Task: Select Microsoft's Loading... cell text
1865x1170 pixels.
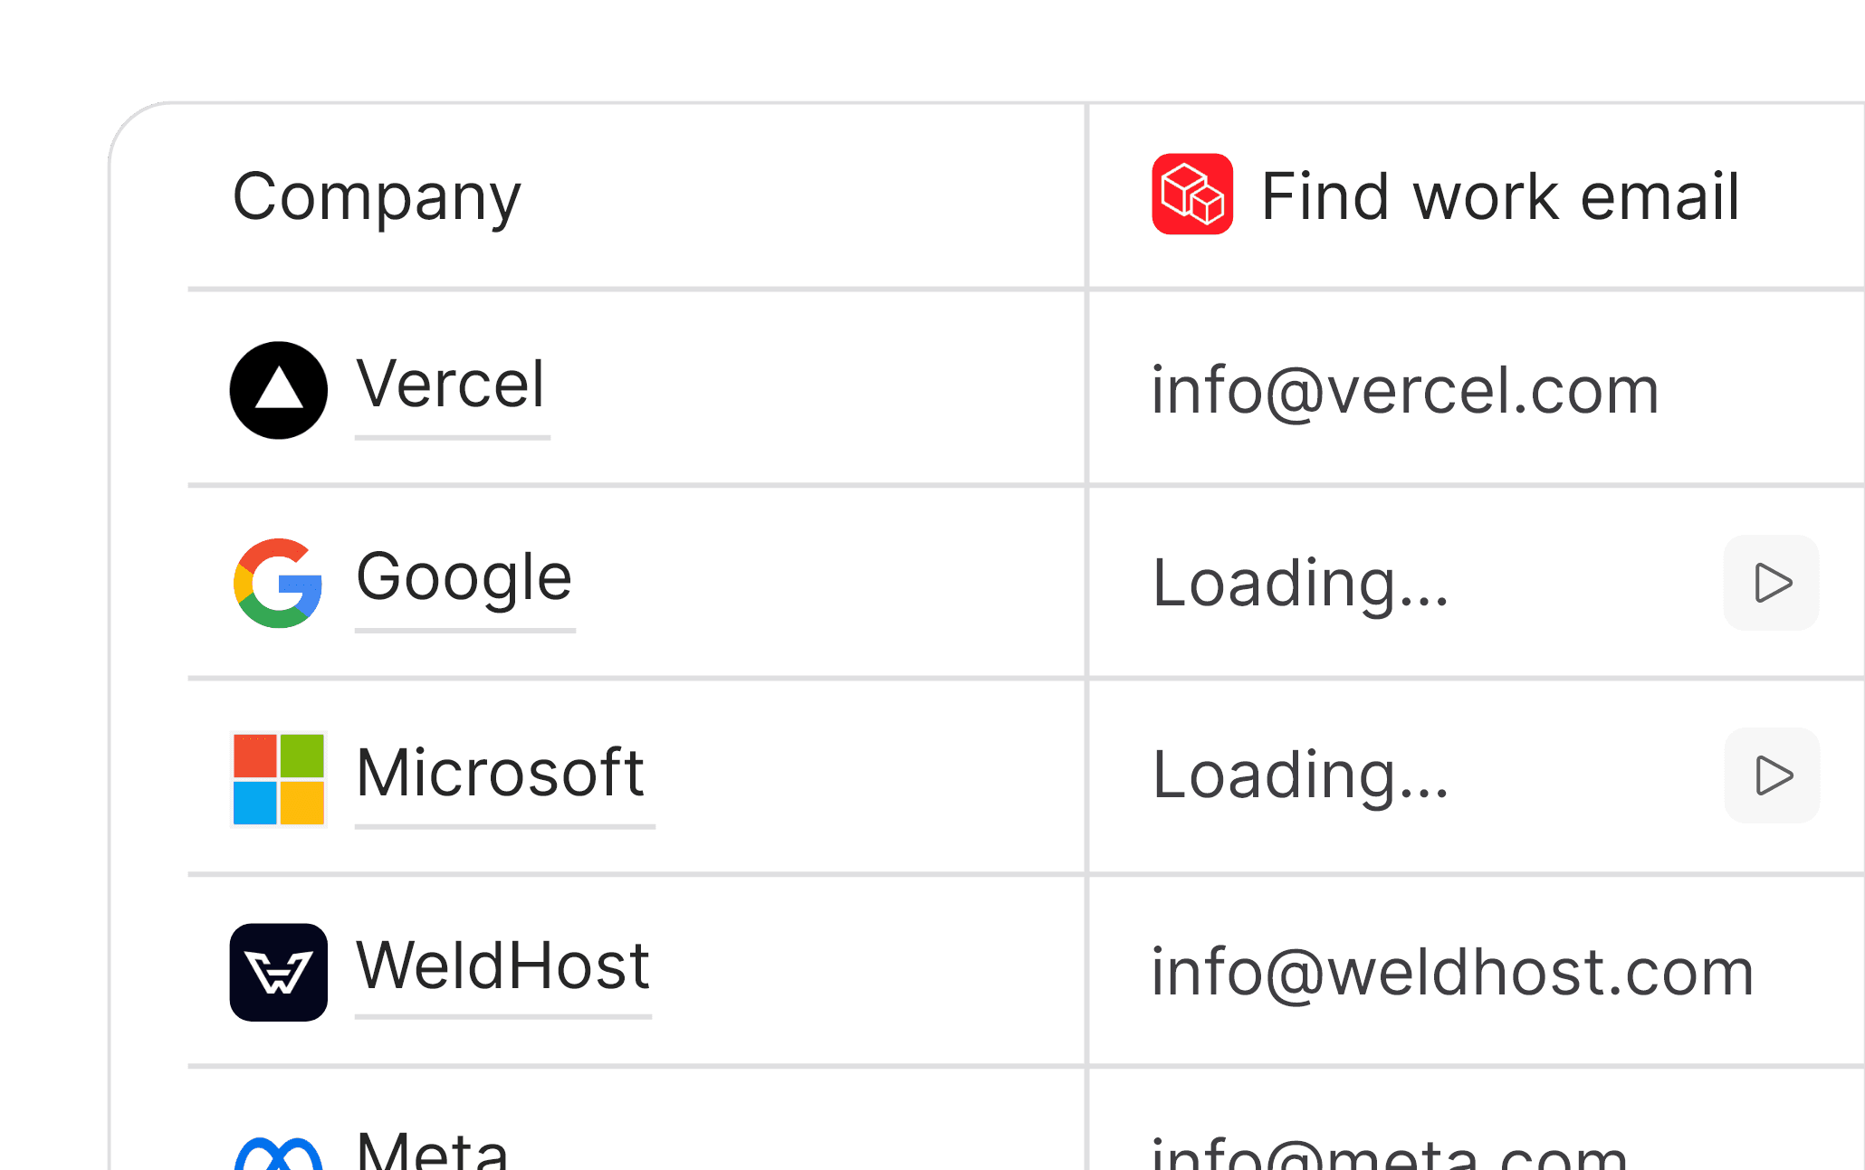Action: click(x=1301, y=775)
